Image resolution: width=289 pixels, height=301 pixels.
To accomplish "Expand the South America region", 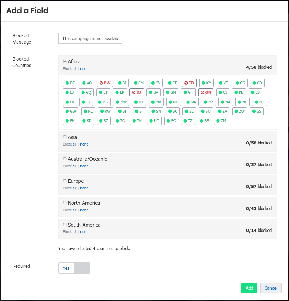I will (x=65, y=225).
